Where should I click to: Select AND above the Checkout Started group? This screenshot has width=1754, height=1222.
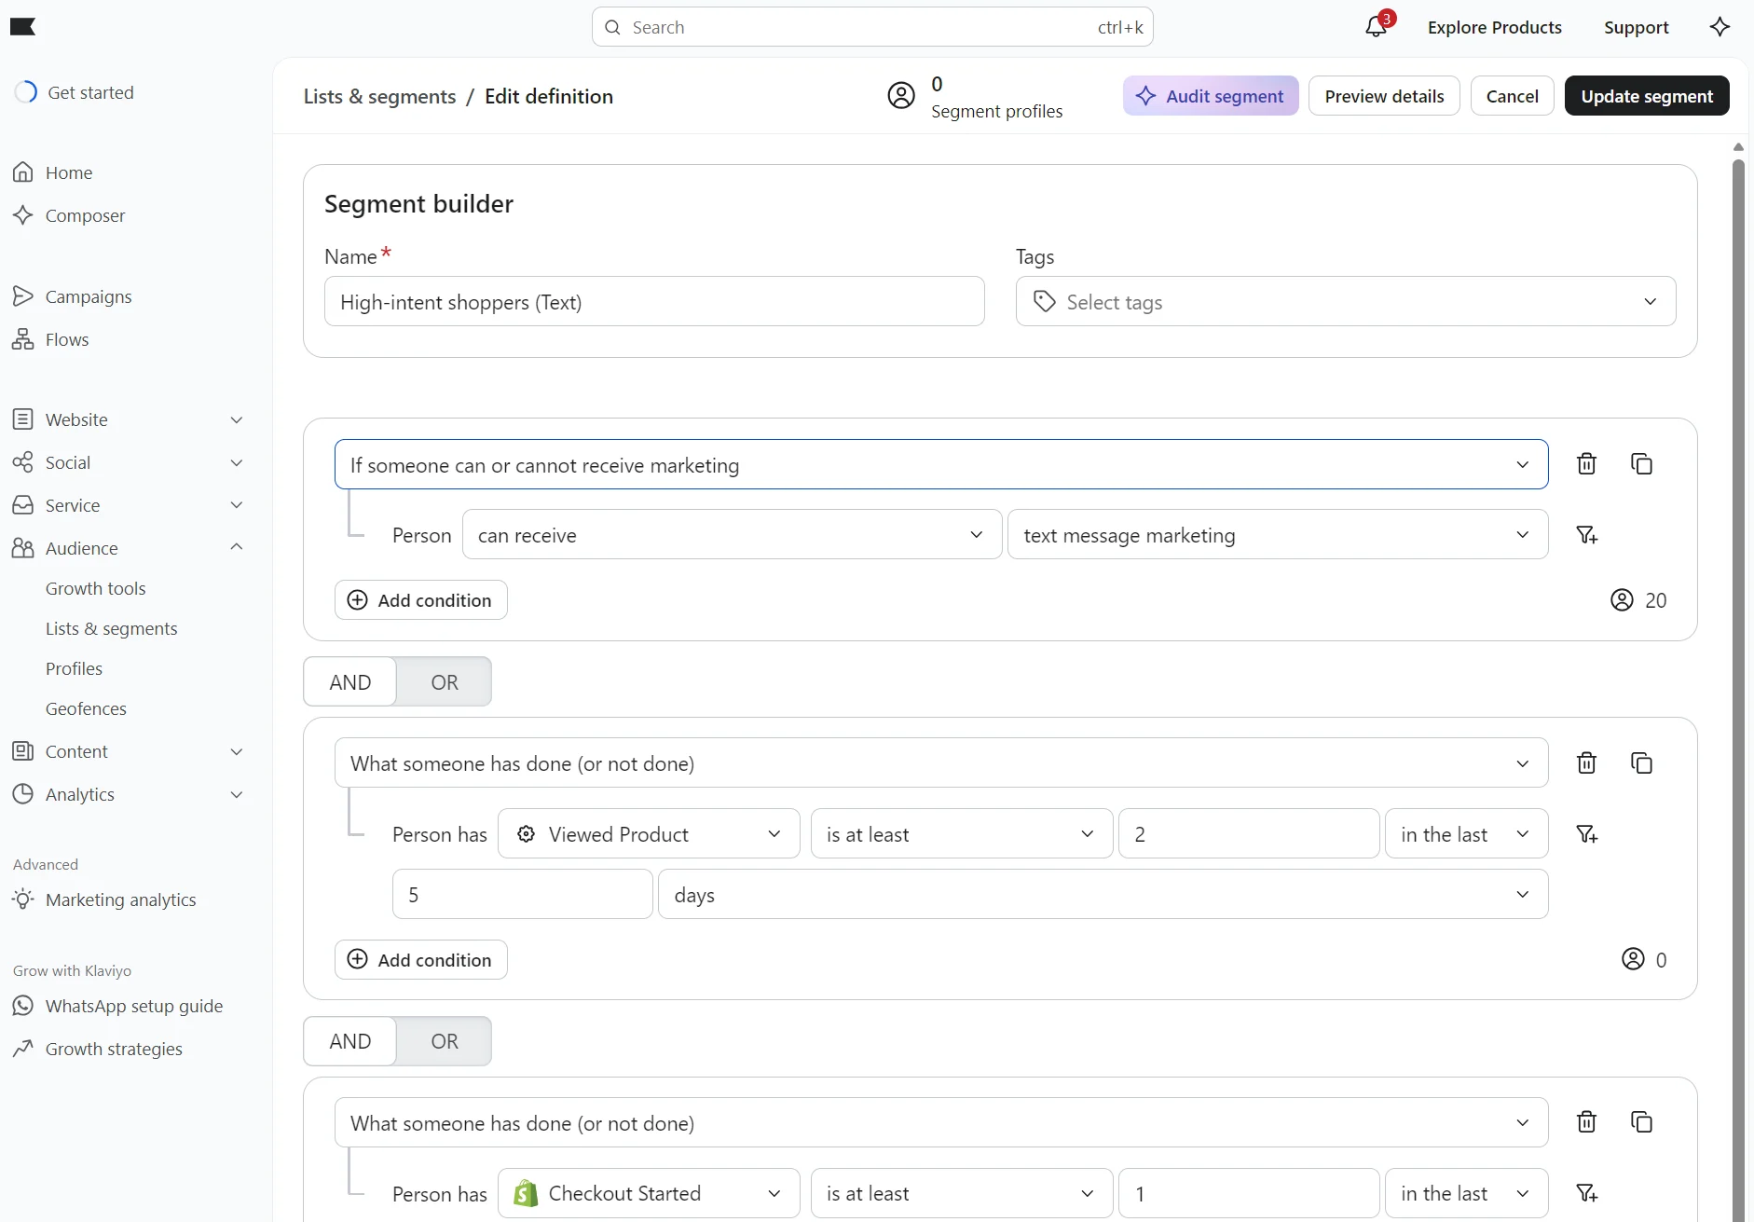350,1041
